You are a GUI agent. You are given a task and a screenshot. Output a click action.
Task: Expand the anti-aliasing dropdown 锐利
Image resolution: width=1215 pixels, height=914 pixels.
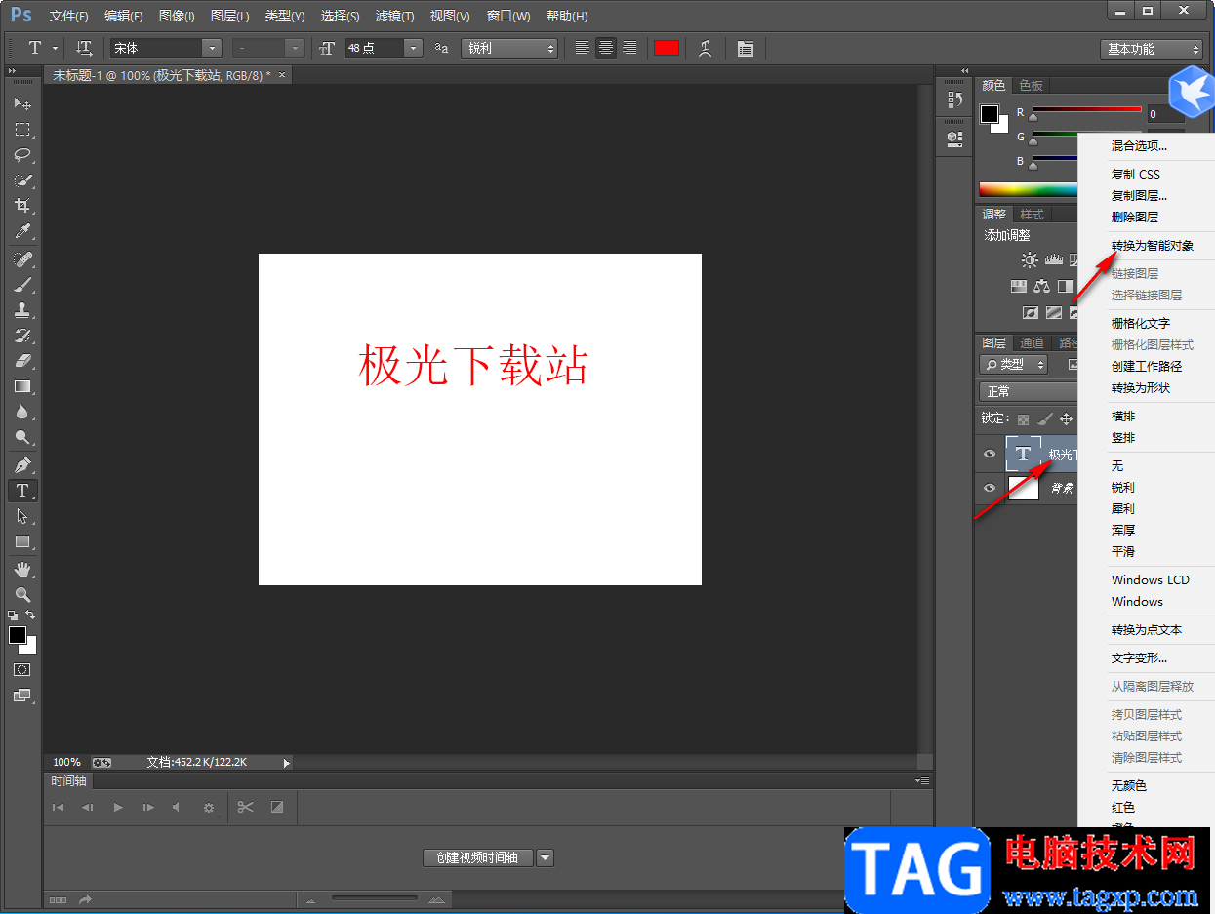[550, 48]
